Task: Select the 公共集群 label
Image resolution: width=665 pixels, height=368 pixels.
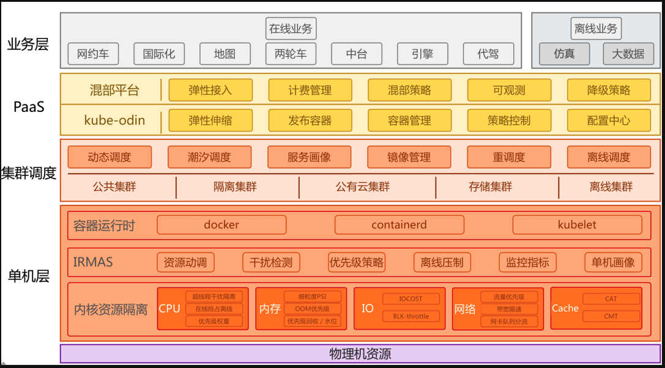Action: pos(114,186)
